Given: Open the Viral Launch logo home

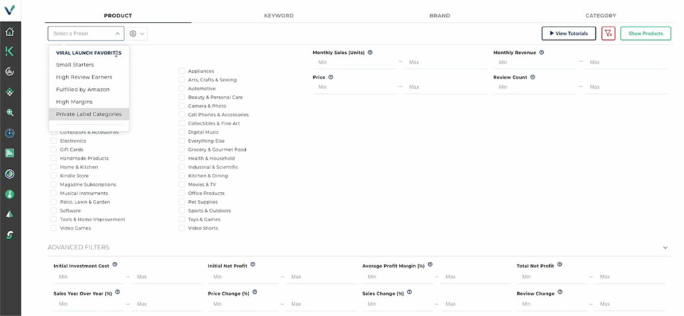Looking at the screenshot, I should (9, 10).
